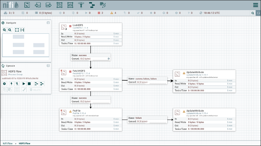Click the Upload template icon in Operate

tap(42, 84)
